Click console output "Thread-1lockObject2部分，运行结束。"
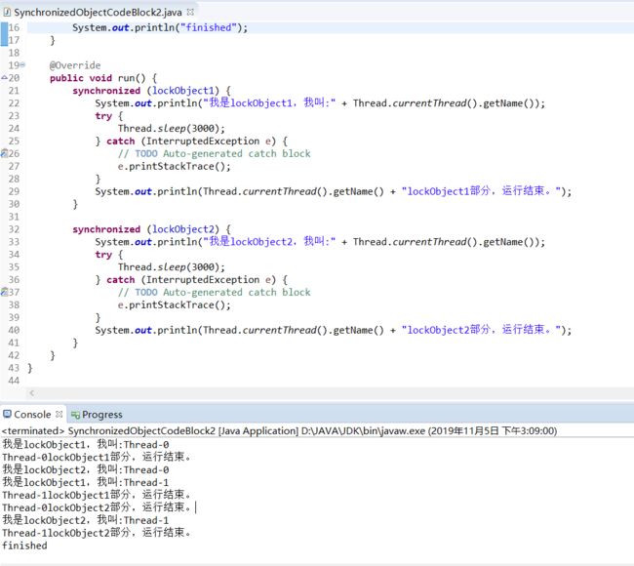Screen dimensions: 634x566 (x=97, y=533)
